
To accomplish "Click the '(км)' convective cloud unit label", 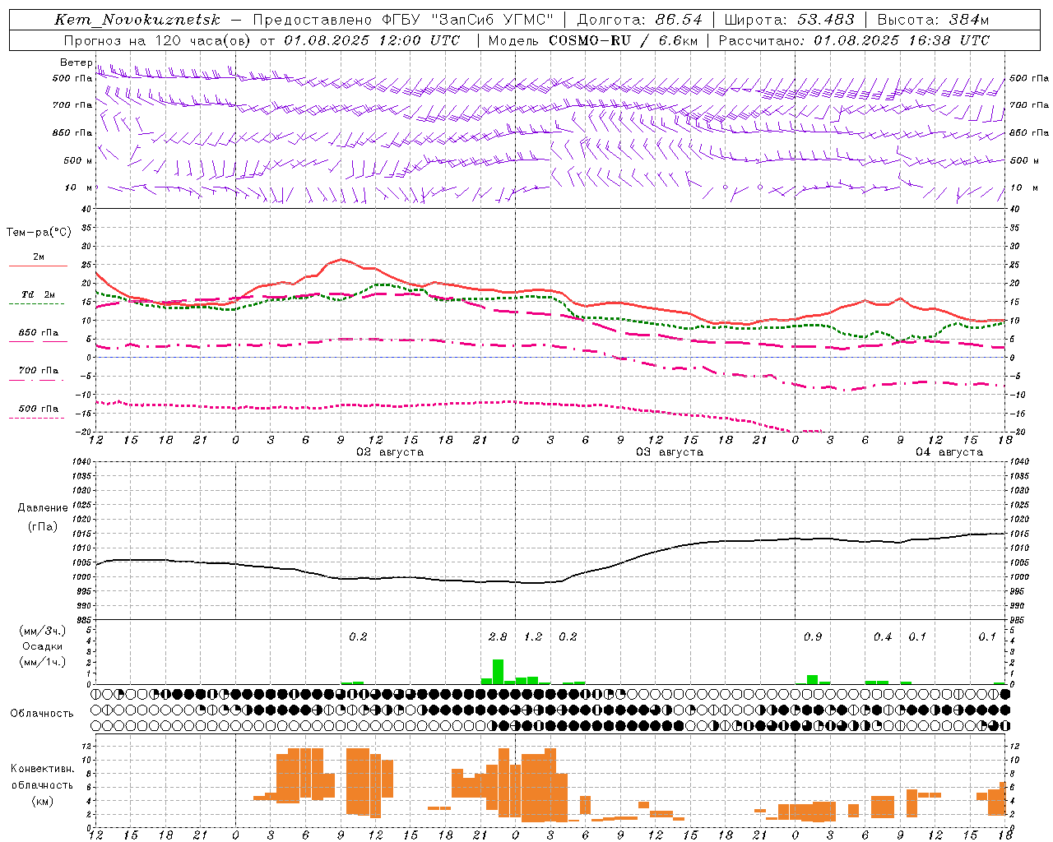I will [x=42, y=801].
